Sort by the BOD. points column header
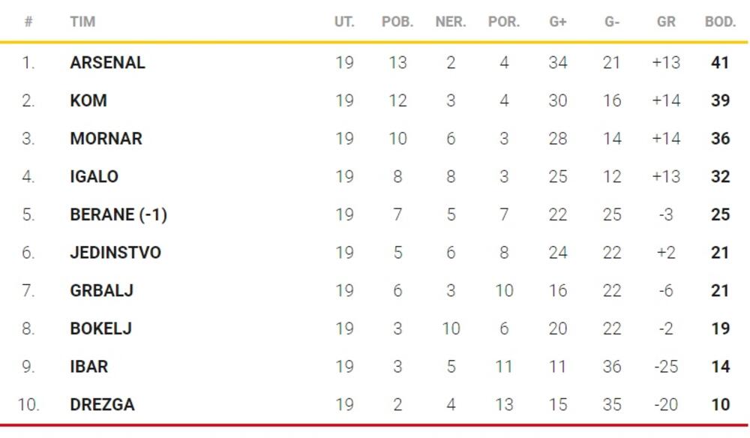750x438 pixels. pyautogui.click(x=720, y=22)
